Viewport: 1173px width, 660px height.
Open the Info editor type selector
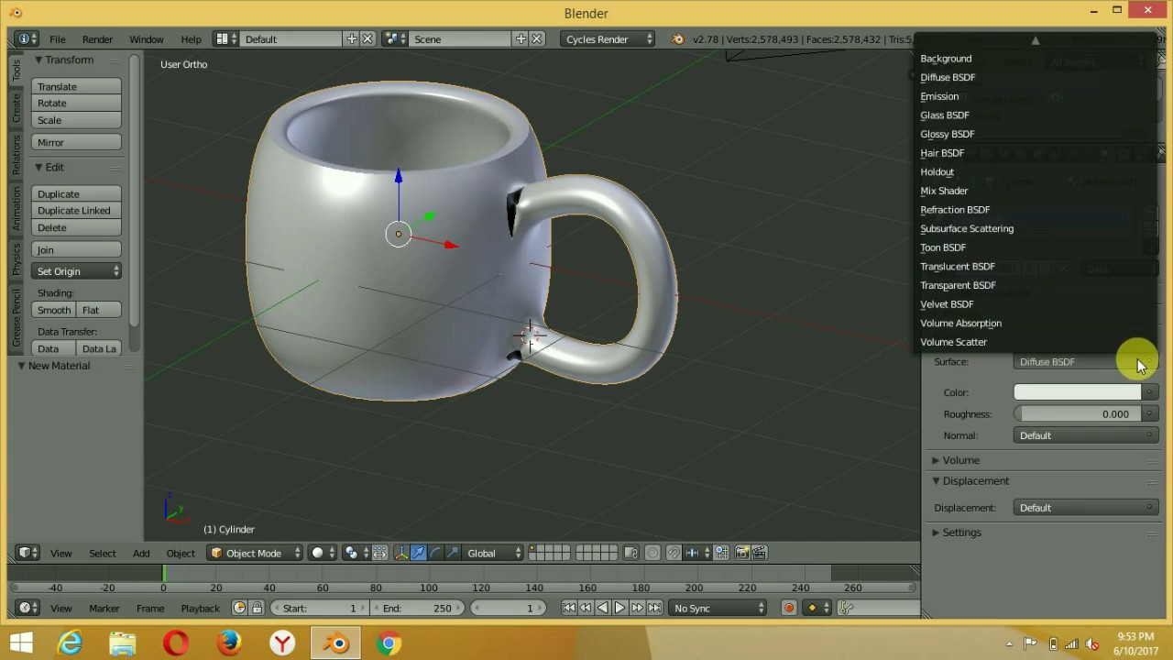coord(27,39)
